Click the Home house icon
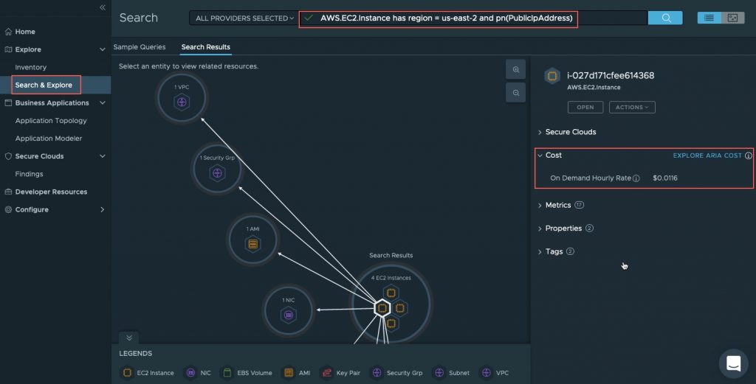This screenshot has height=384, width=756. click(x=8, y=32)
